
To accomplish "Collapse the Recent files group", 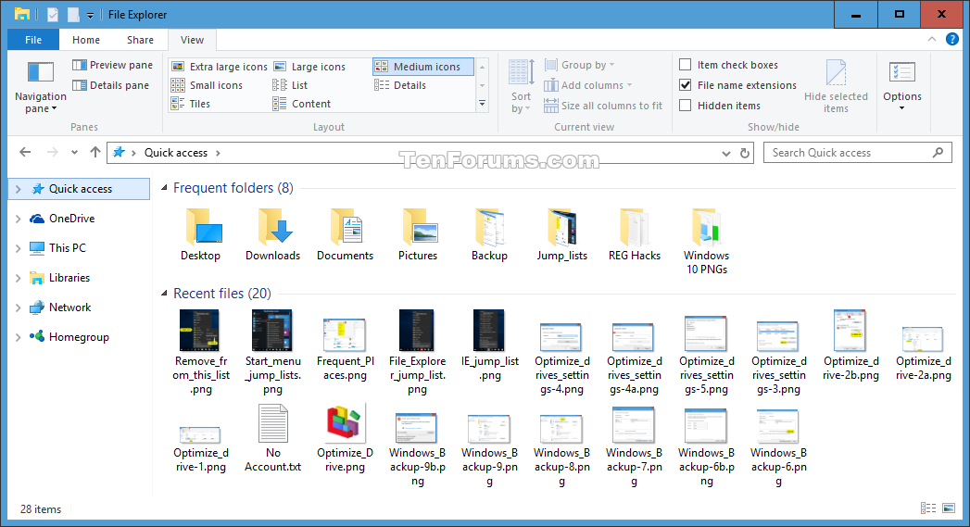I will [x=165, y=294].
